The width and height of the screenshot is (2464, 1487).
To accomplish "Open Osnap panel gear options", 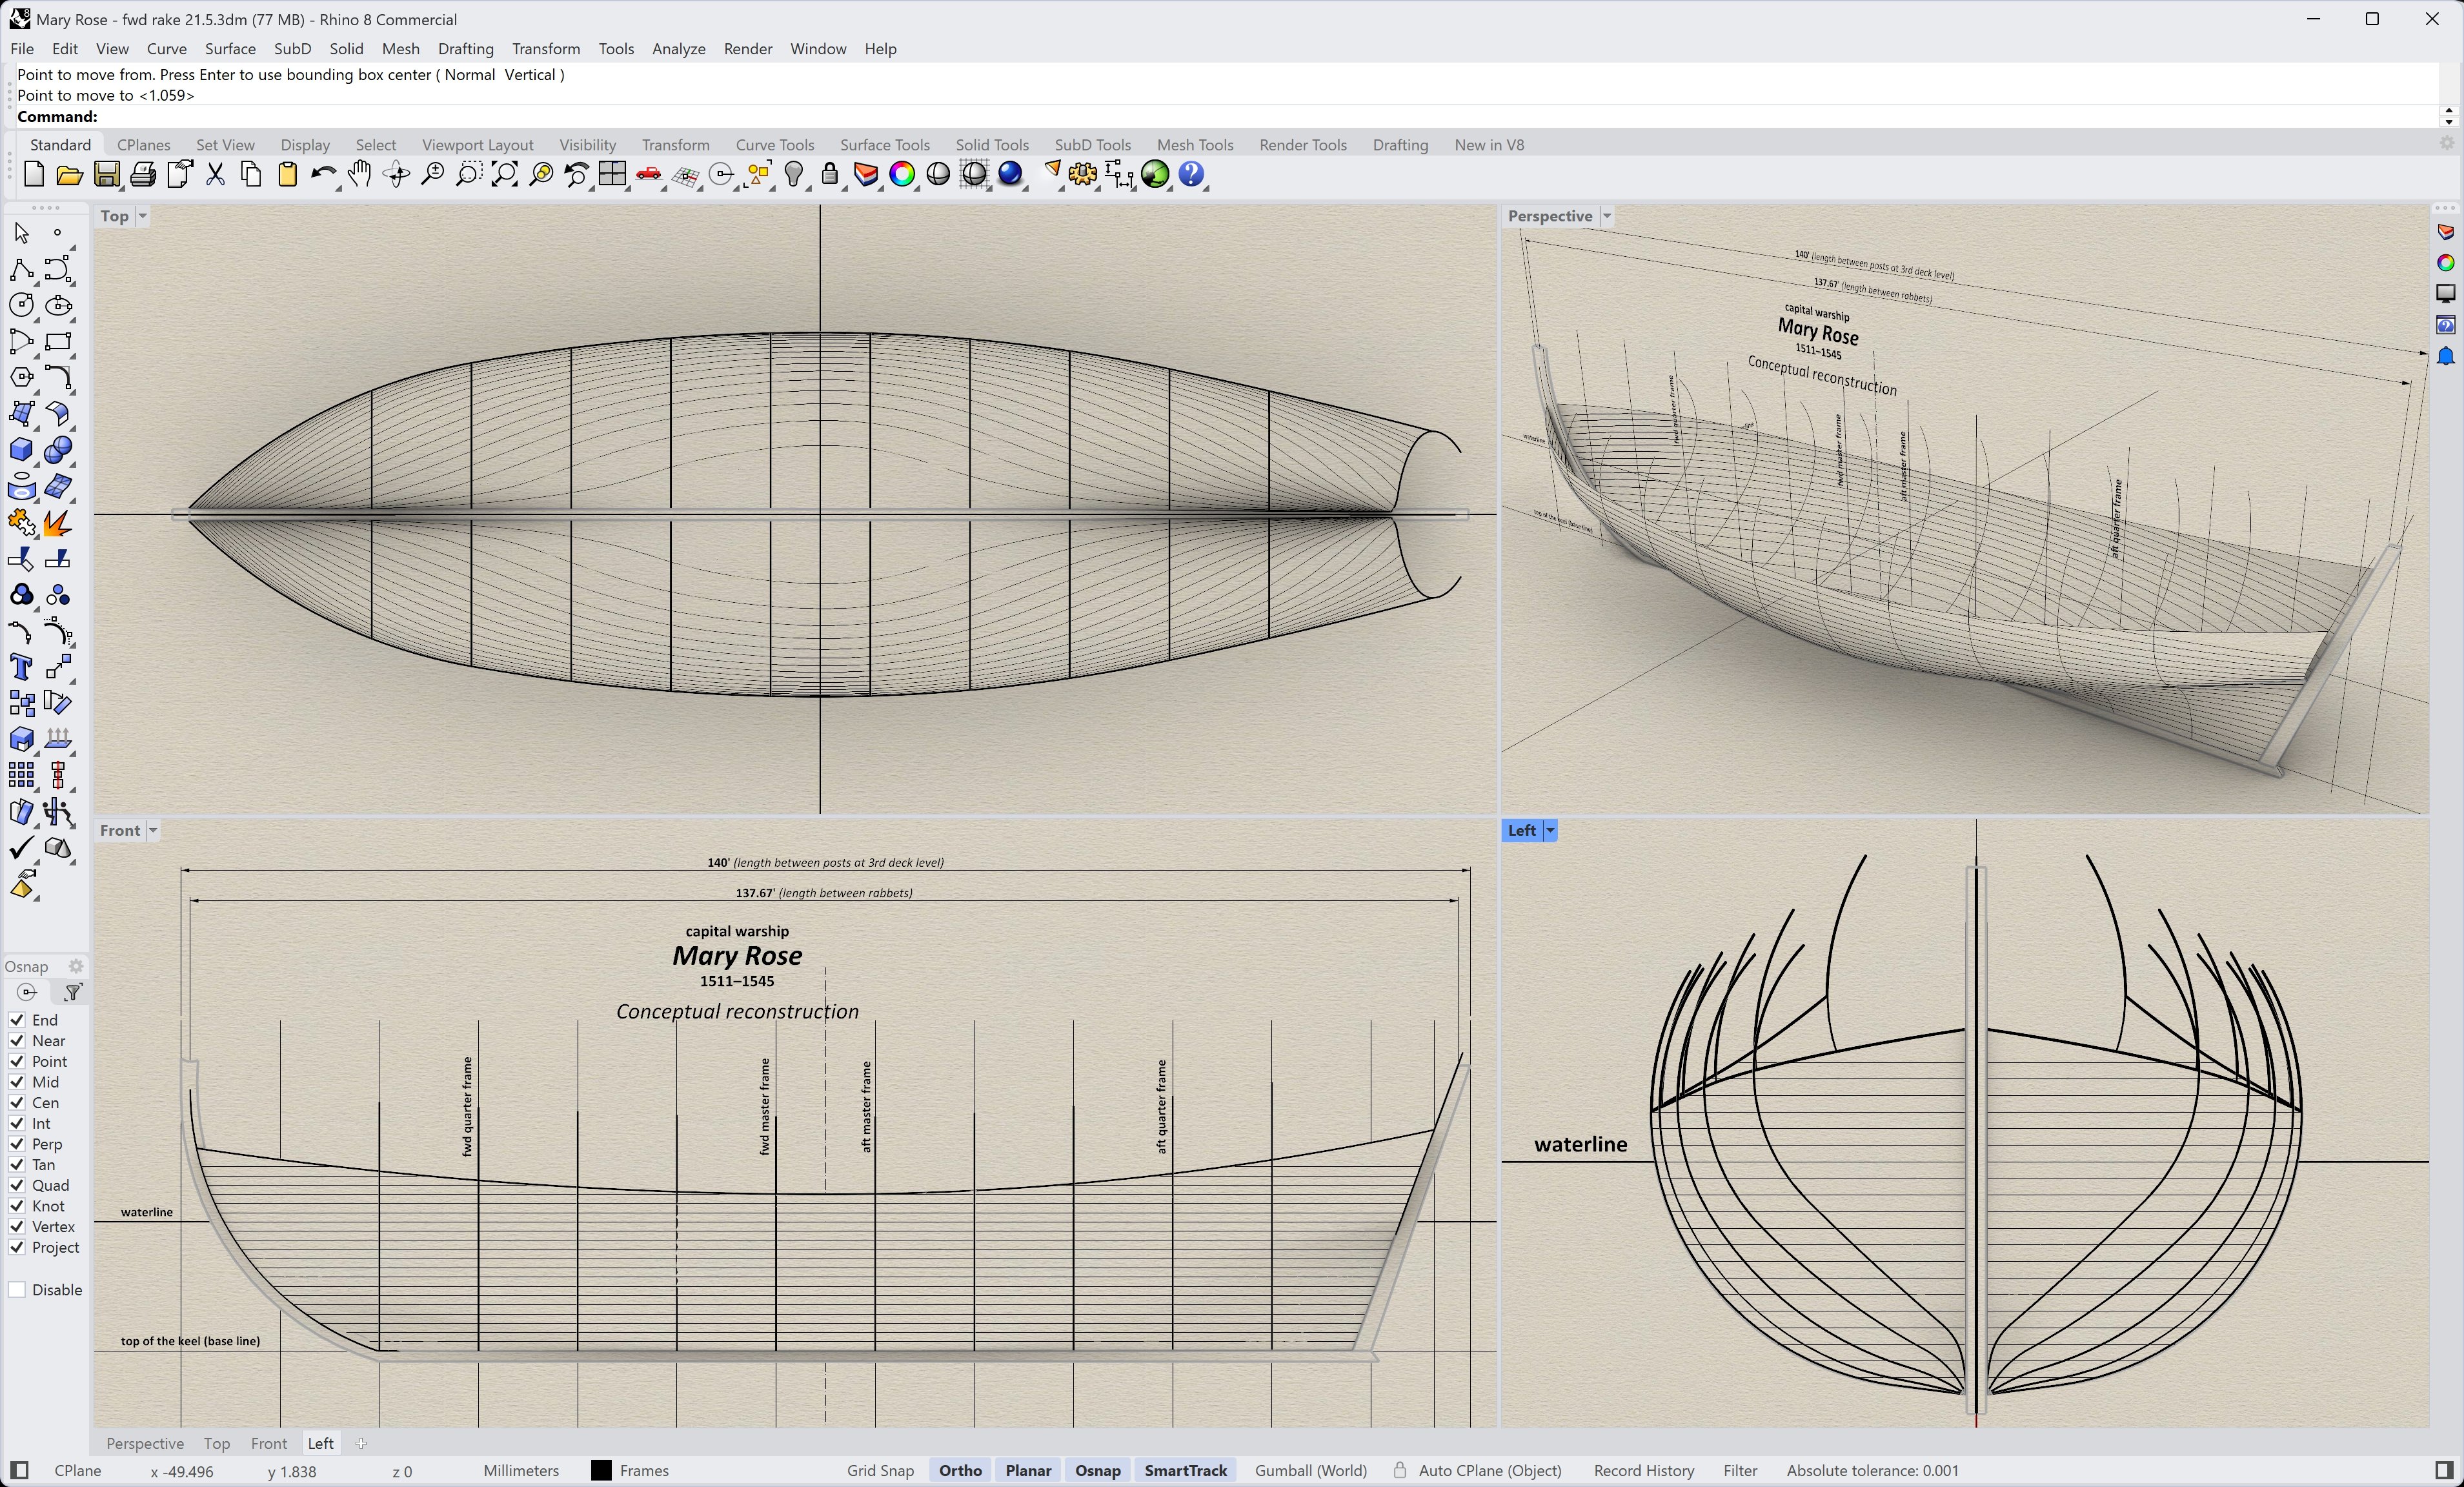I will [x=76, y=967].
